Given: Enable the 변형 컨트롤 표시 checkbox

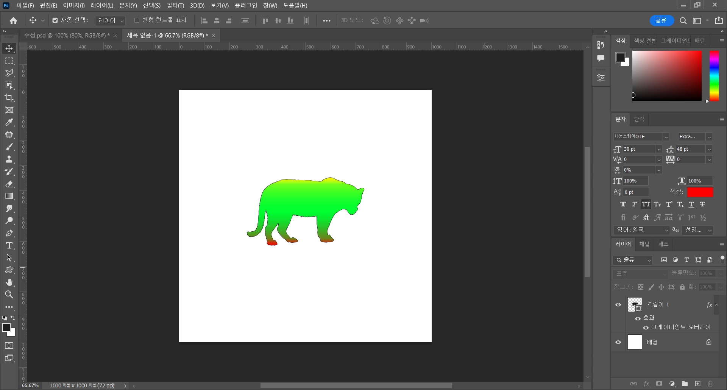Looking at the screenshot, I should (x=137, y=20).
